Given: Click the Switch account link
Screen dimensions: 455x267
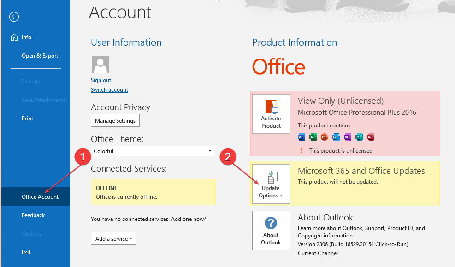Looking at the screenshot, I should [x=109, y=89].
